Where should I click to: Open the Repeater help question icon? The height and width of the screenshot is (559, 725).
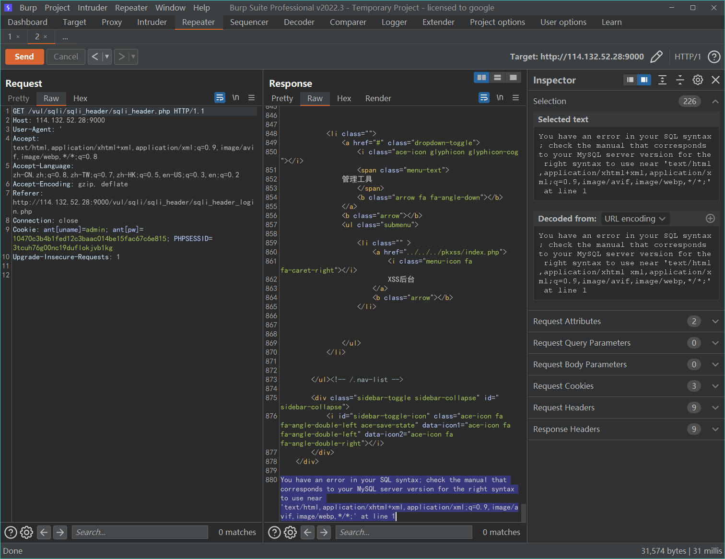(x=714, y=57)
